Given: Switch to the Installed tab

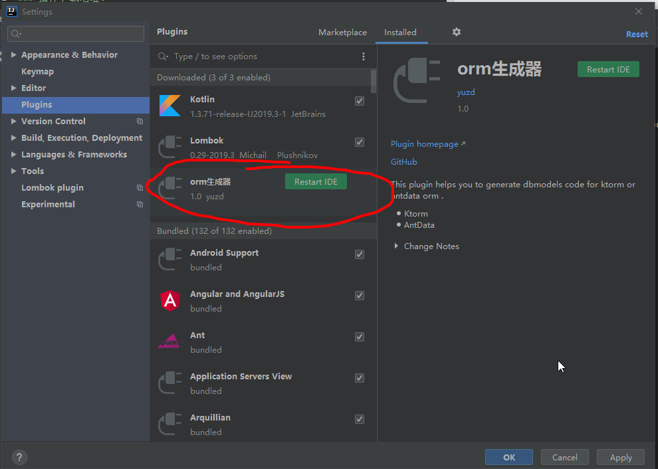Looking at the screenshot, I should 400,33.
